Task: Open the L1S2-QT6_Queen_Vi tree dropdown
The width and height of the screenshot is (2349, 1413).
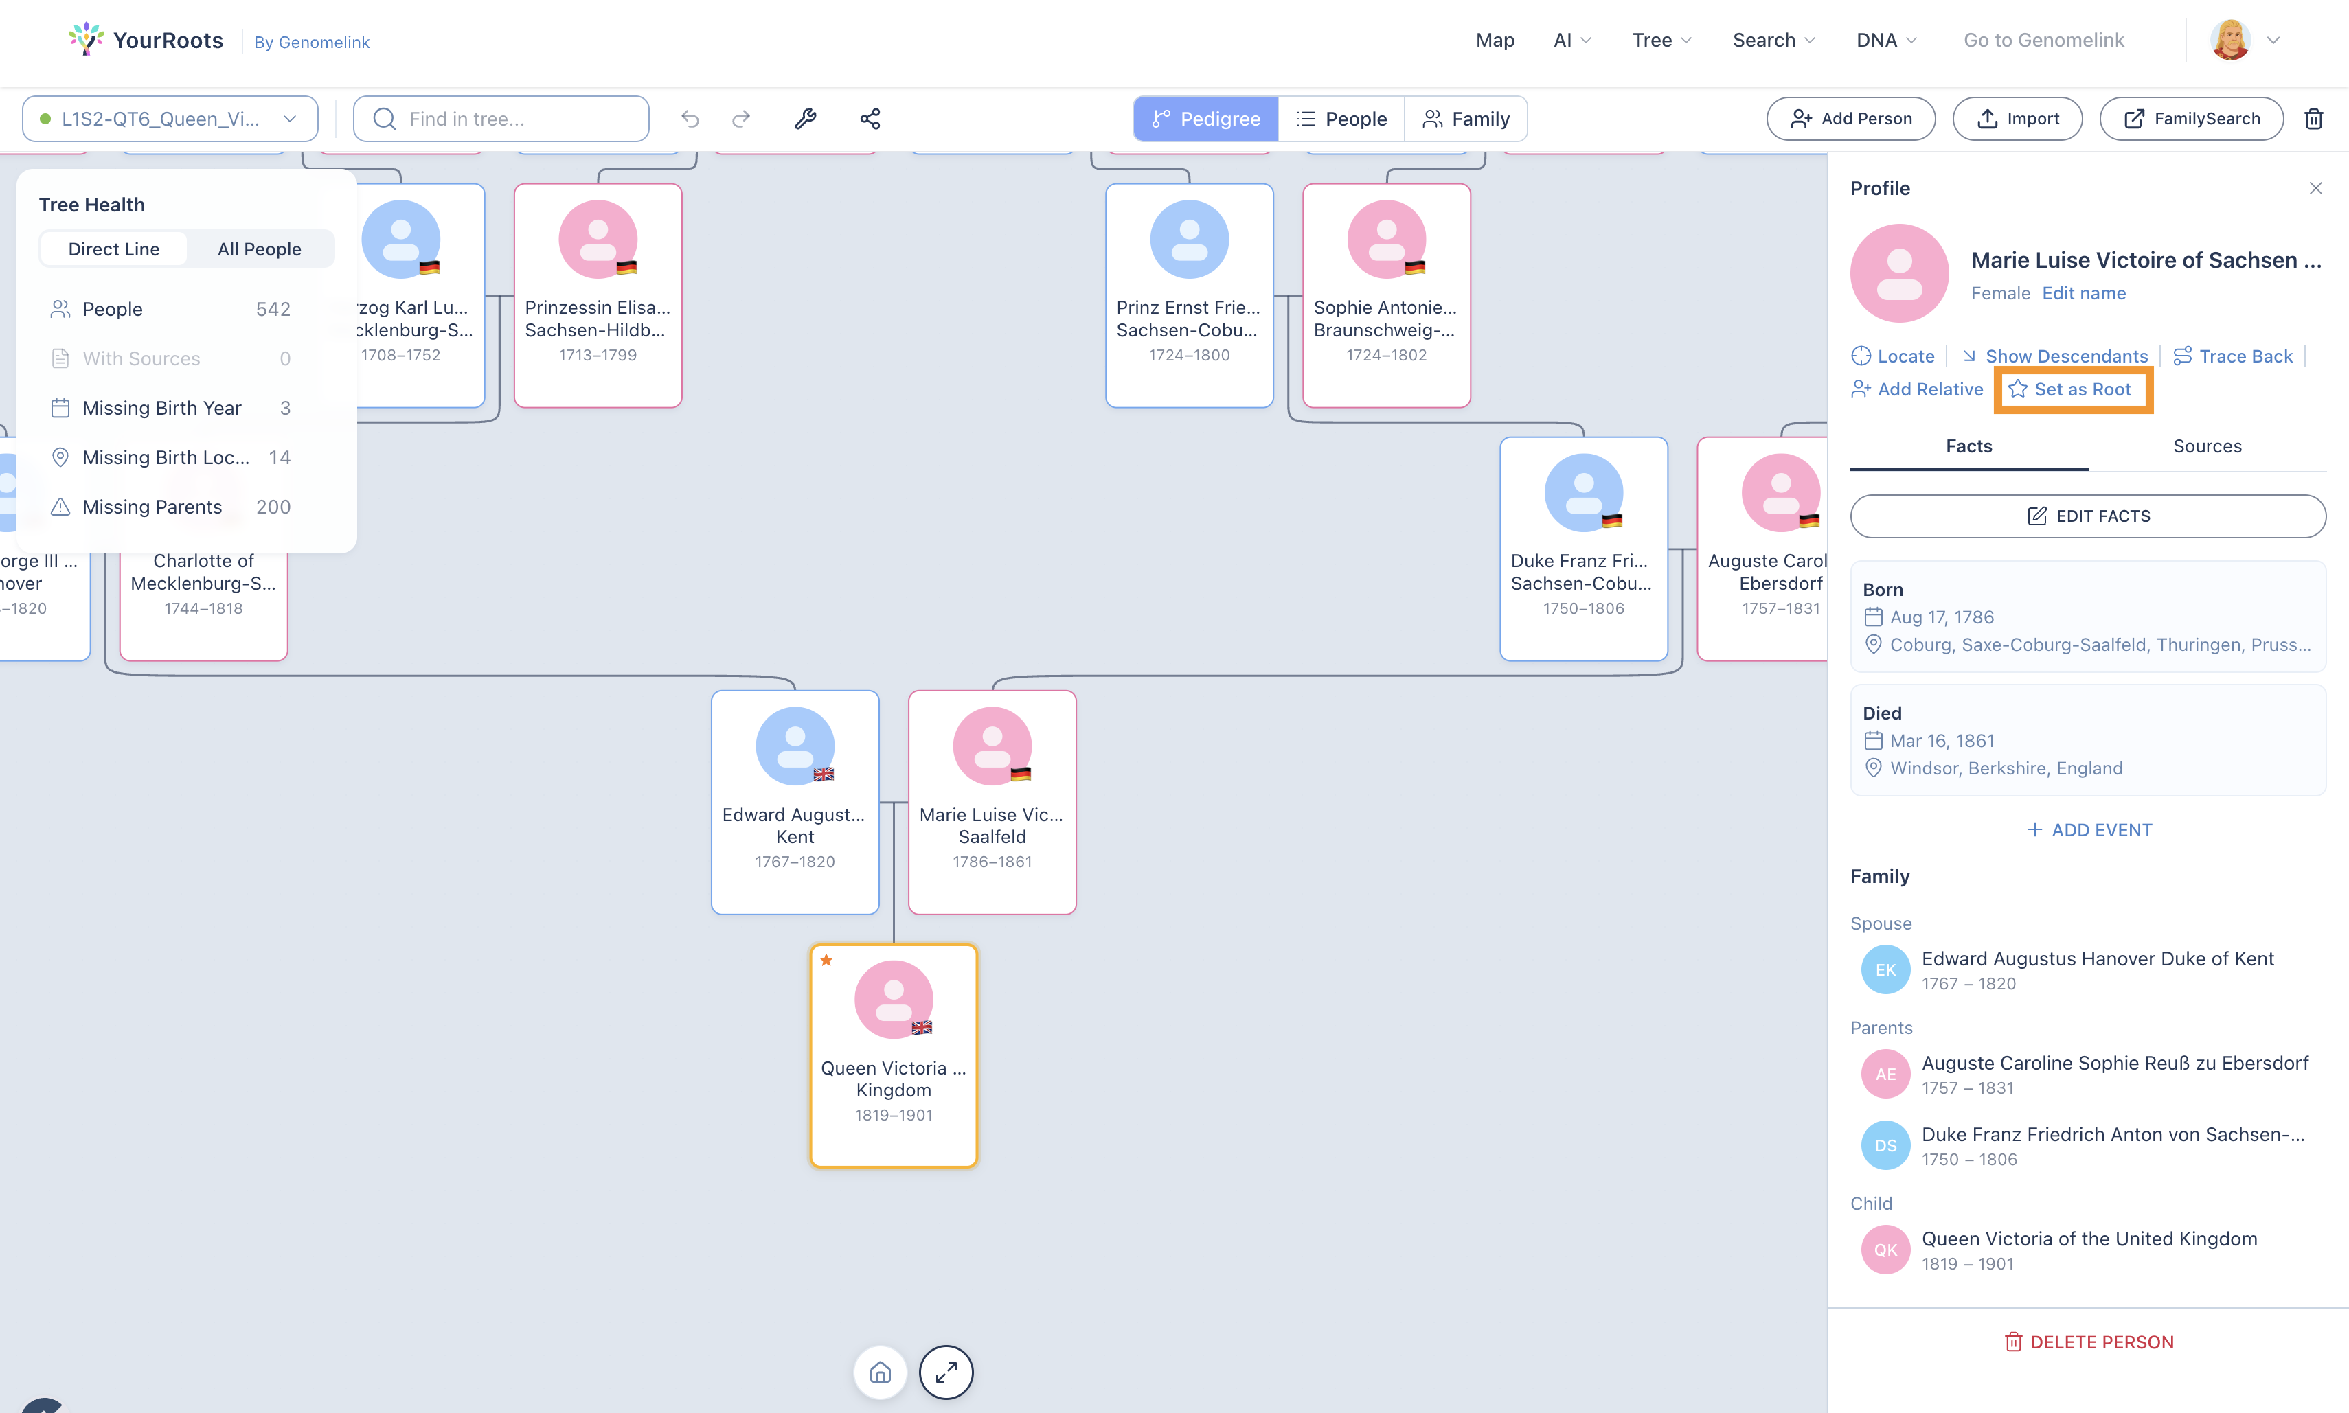Action: click(170, 119)
